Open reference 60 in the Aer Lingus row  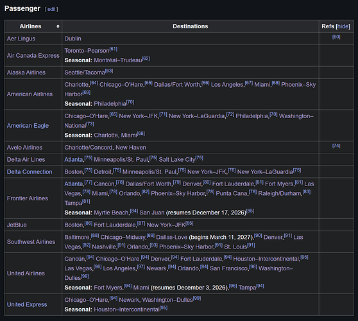pos(336,37)
